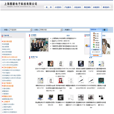Select the 热流传感器 subcategory link
This screenshot has width=114, height=114.
pos(5,44)
